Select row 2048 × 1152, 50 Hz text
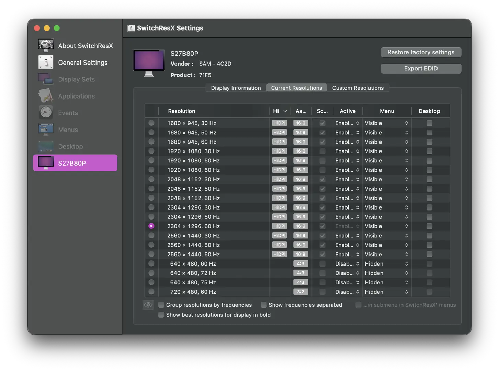Viewport: 499px width, 371px height. coord(193,189)
